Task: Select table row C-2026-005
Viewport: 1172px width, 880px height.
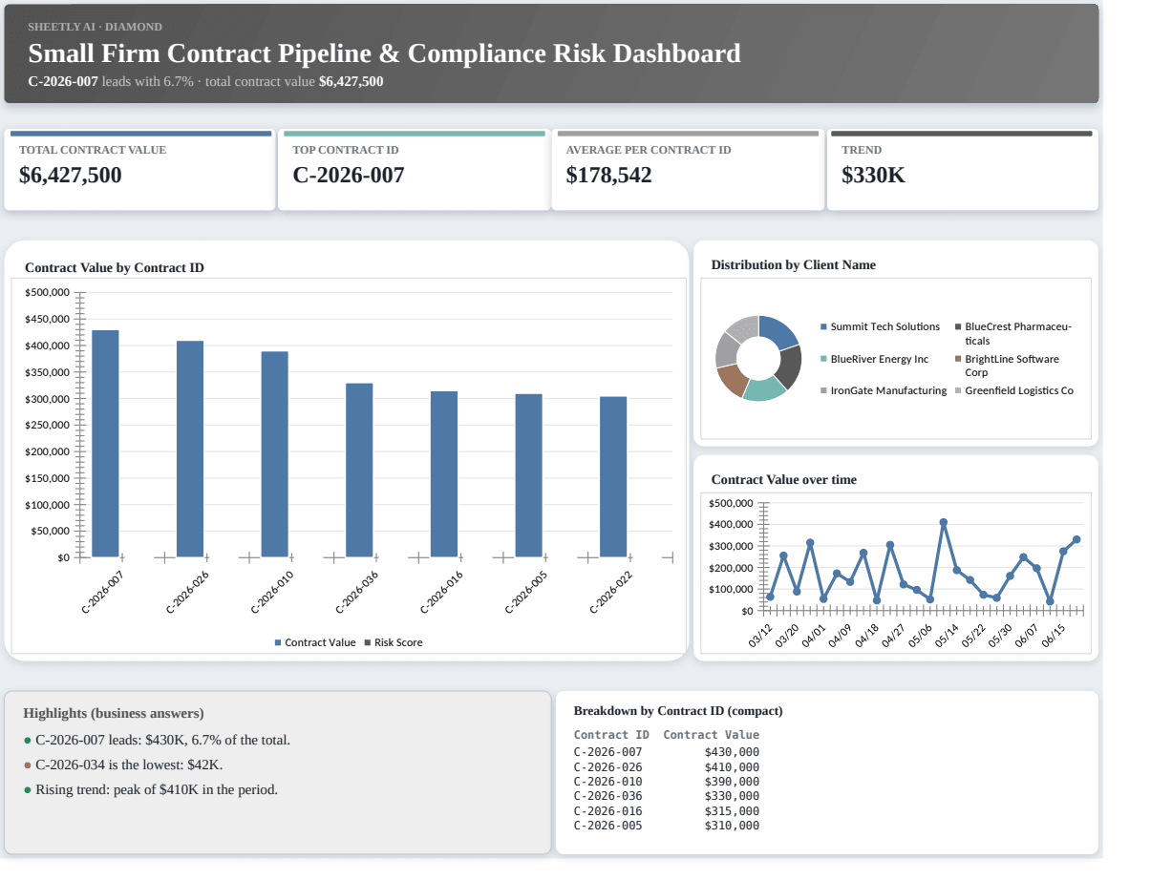Action: coord(667,826)
